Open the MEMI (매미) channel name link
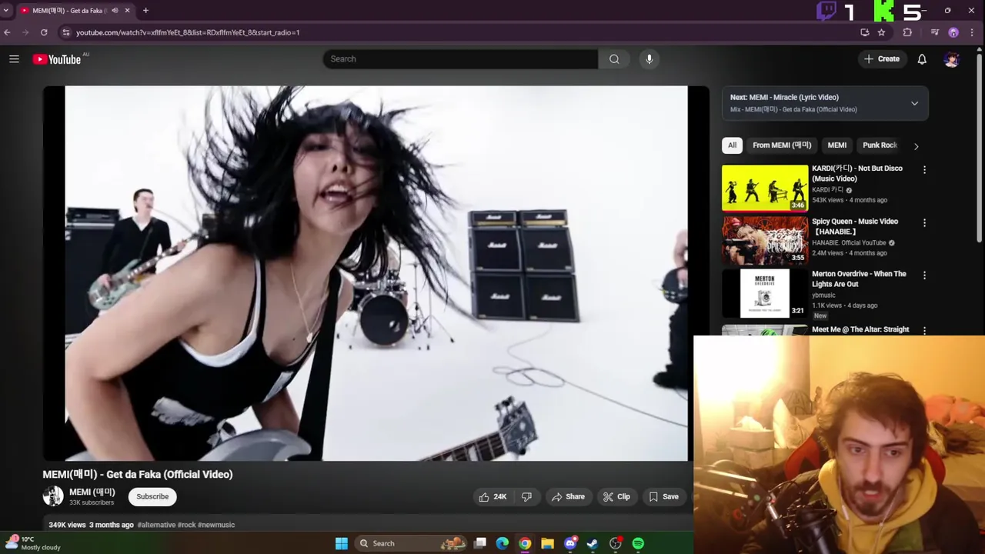The width and height of the screenshot is (985, 554). coord(92,492)
